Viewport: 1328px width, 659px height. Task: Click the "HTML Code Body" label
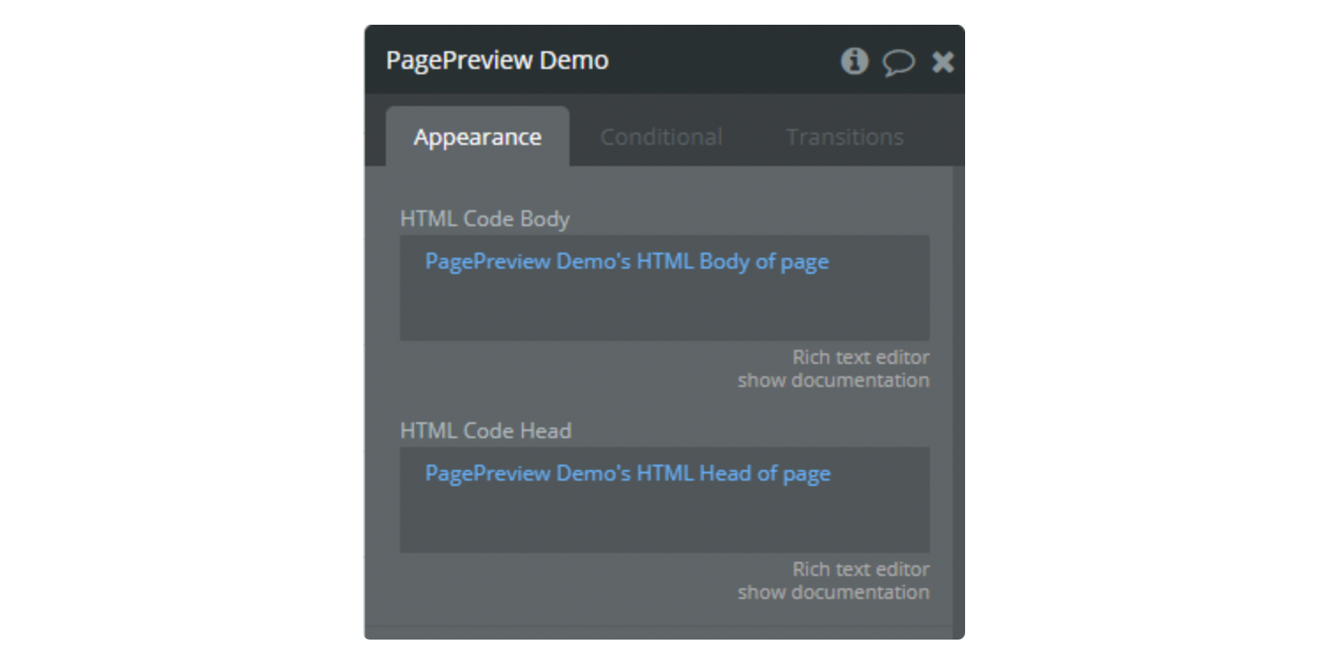tap(485, 219)
